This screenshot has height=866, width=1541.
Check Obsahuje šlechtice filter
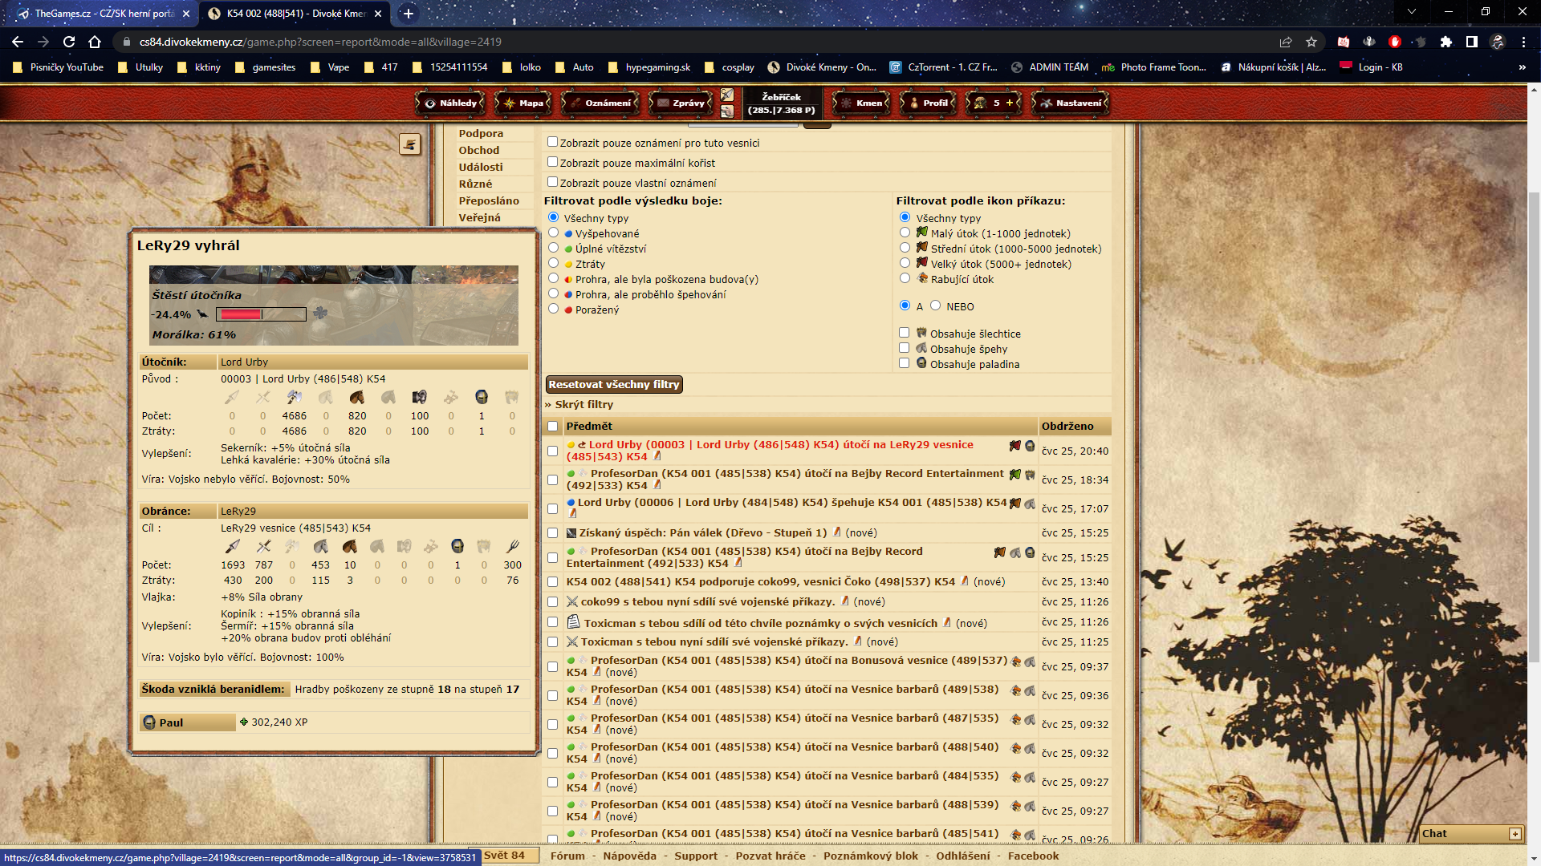click(x=905, y=333)
